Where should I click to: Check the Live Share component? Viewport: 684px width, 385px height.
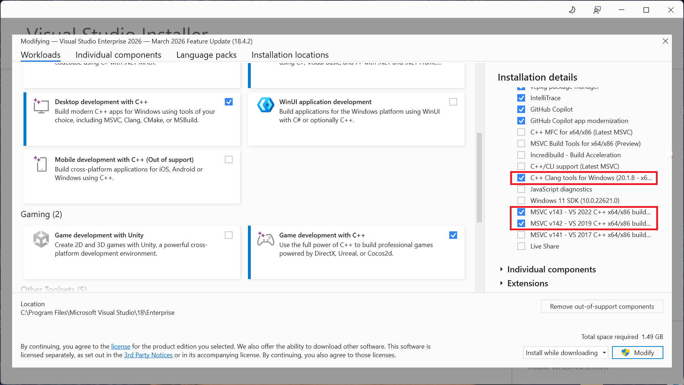pyautogui.click(x=521, y=246)
